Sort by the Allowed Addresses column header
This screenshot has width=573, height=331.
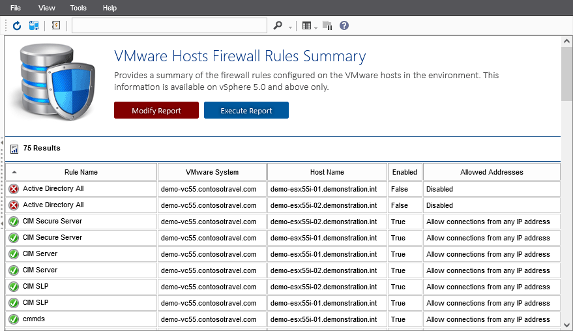pos(492,172)
